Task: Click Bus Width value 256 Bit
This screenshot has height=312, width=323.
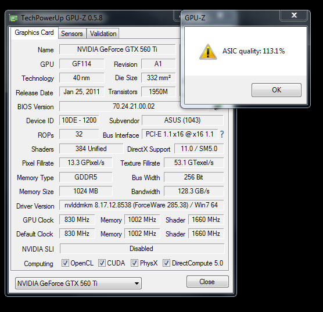Action: 193,177
